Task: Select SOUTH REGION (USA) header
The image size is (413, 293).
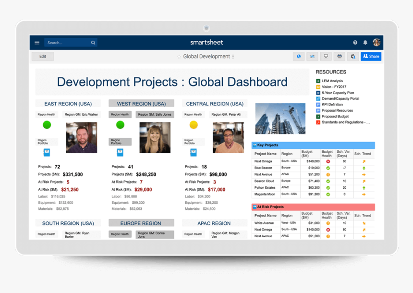Action: [68, 223]
